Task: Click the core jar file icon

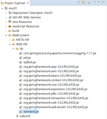Action: point(21,85)
